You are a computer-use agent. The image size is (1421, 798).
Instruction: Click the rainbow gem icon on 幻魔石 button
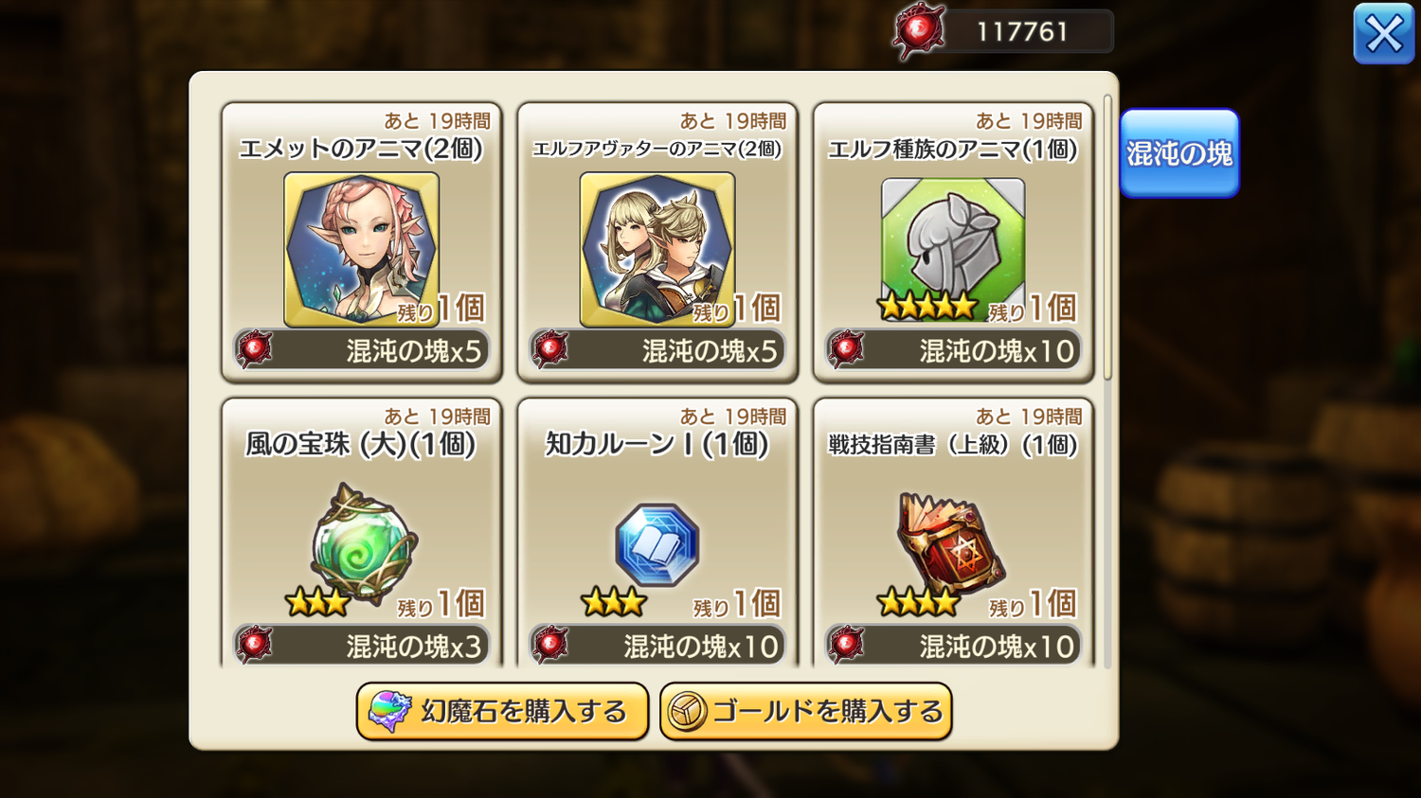pyautogui.click(x=389, y=712)
